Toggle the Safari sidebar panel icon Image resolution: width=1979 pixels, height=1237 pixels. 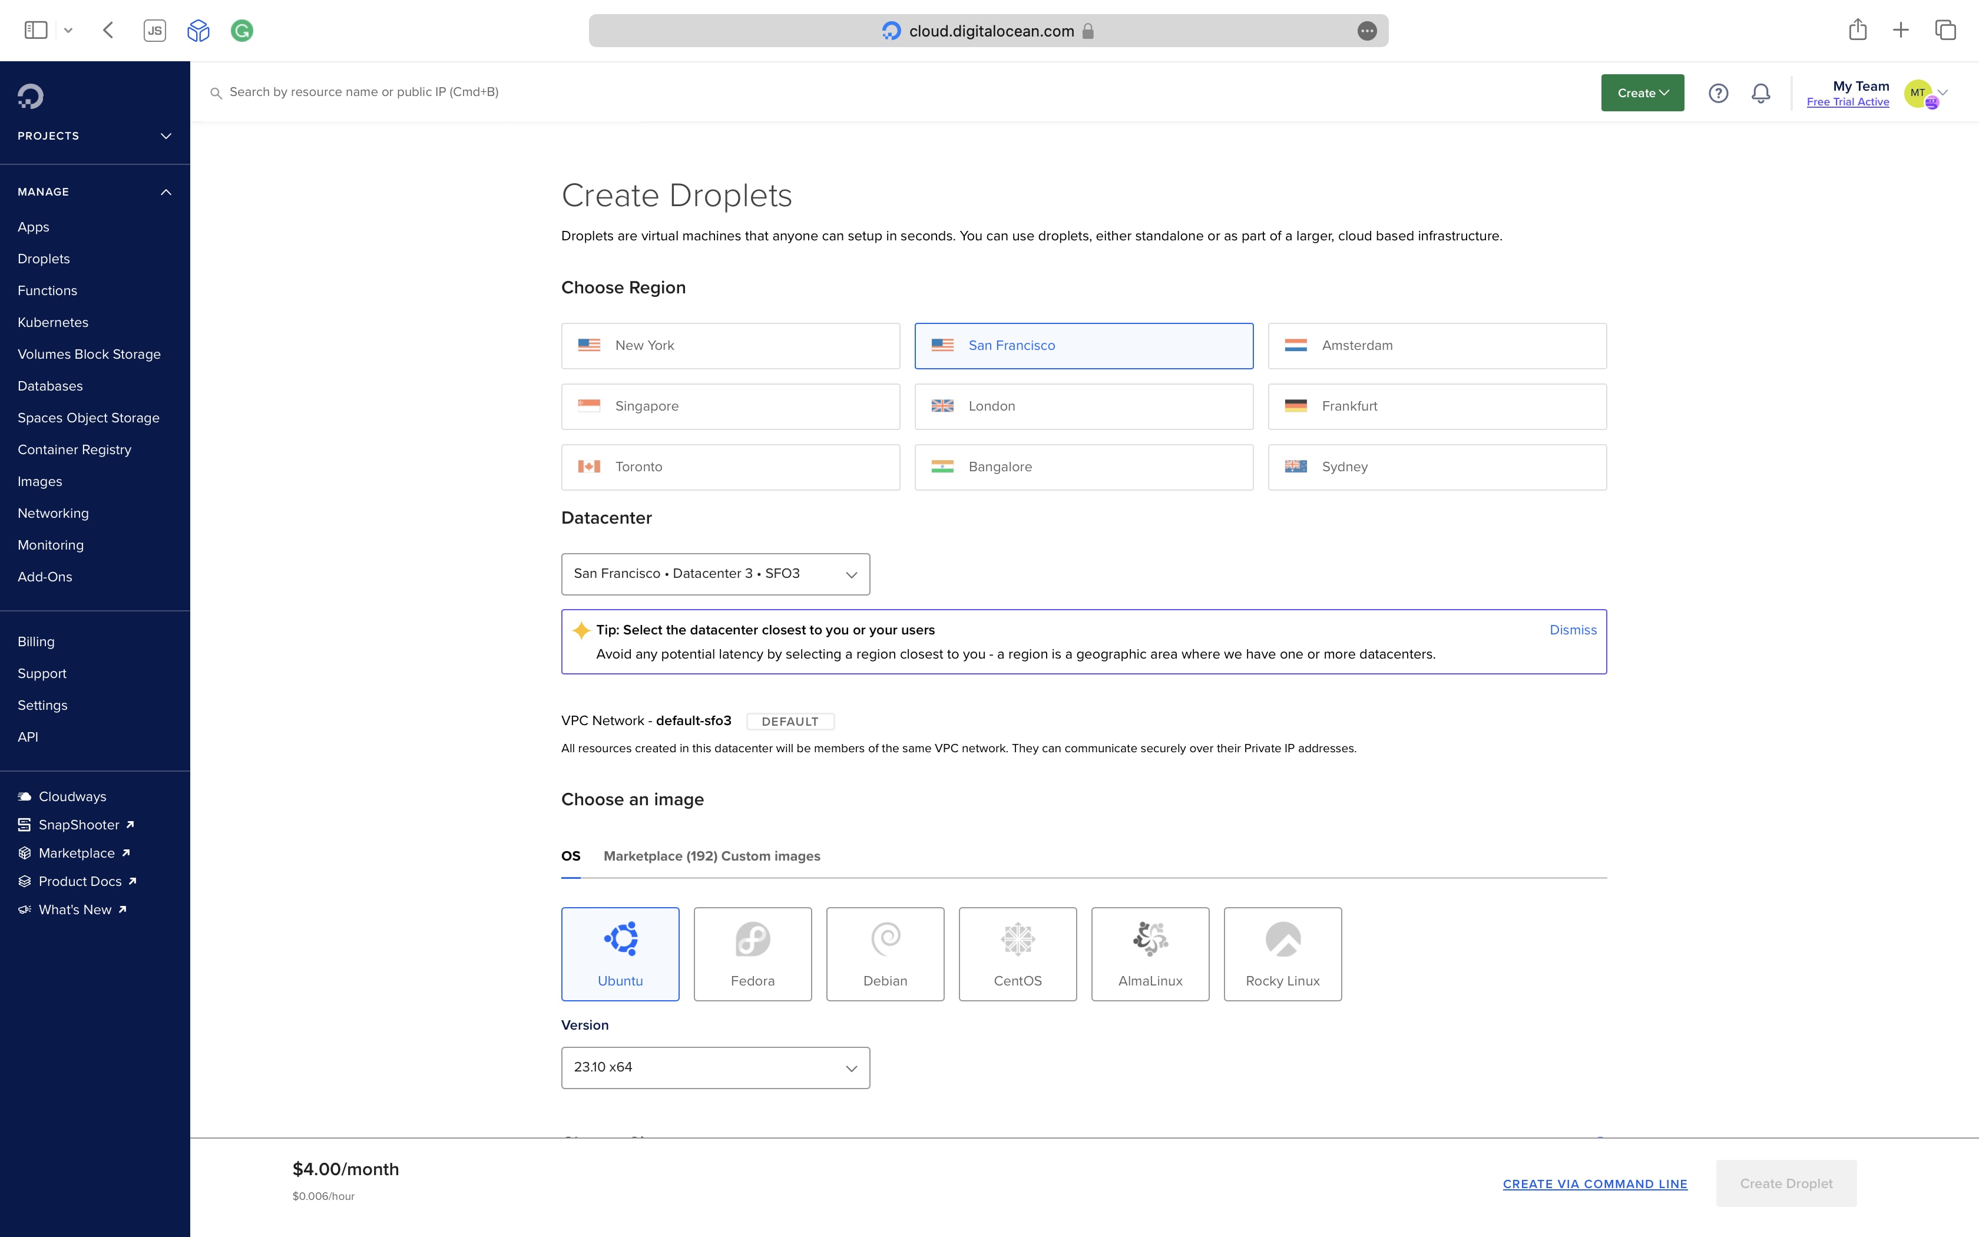click(36, 30)
